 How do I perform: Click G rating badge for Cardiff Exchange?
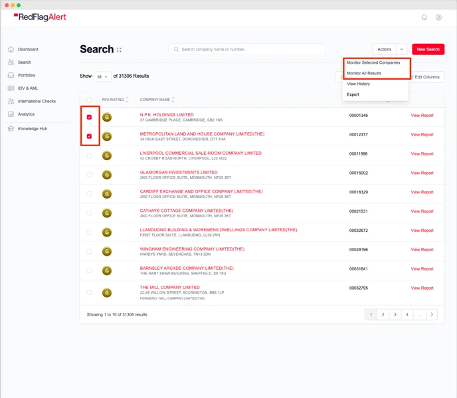[x=107, y=194]
